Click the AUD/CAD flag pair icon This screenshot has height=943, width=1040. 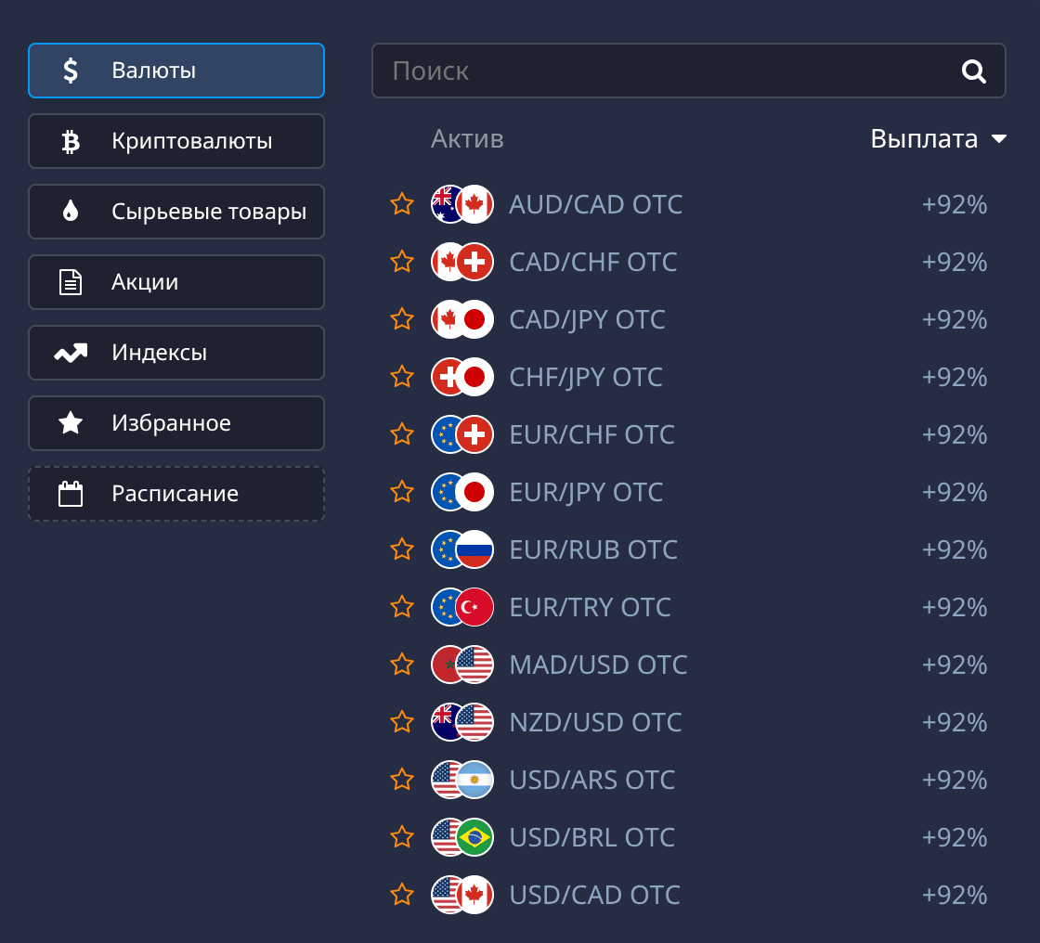point(462,204)
